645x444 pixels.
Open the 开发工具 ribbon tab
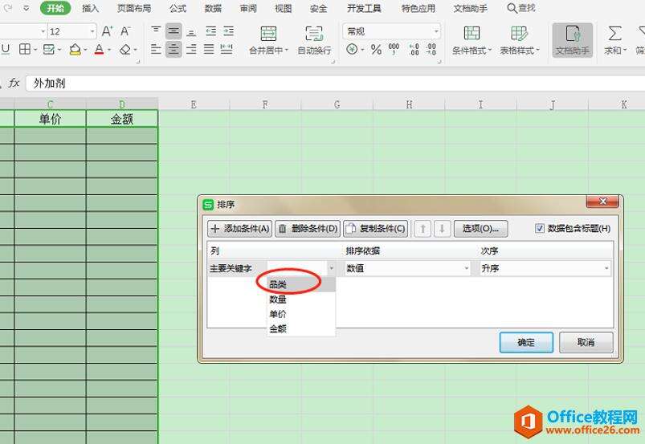click(x=364, y=8)
